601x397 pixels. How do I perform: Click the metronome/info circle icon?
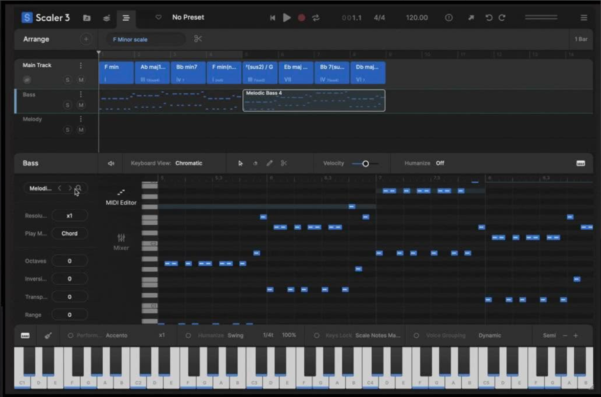pos(449,18)
